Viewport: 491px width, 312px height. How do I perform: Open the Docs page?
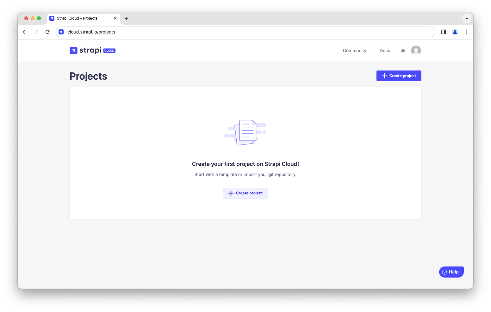(x=384, y=51)
